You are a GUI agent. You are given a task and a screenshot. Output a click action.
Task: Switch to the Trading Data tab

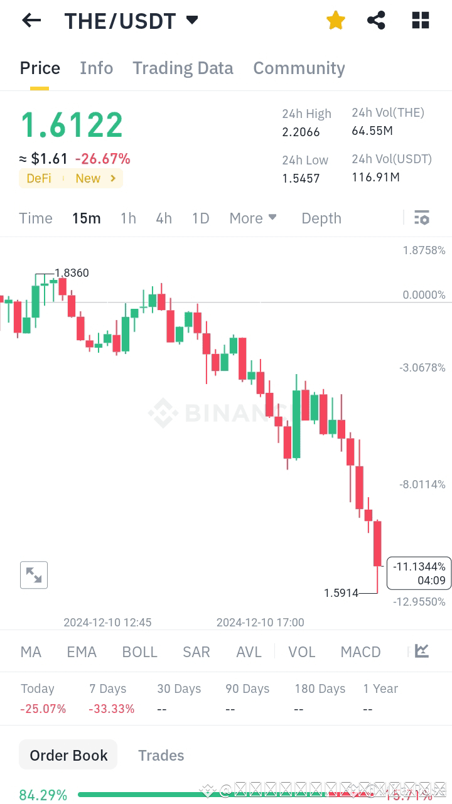pyautogui.click(x=183, y=68)
